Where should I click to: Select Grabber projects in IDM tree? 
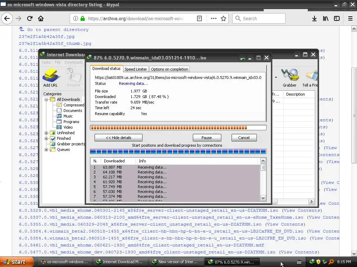[x=70, y=144]
